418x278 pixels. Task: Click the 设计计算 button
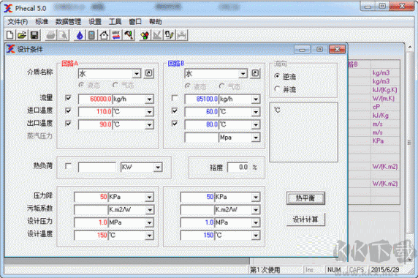305,219
